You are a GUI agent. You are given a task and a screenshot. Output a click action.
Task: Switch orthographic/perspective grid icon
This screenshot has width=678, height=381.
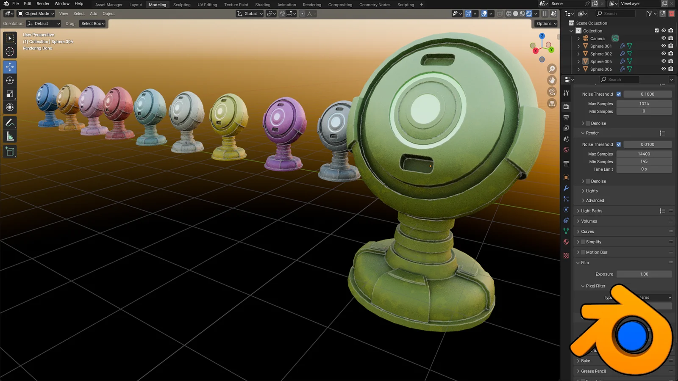coord(552,103)
